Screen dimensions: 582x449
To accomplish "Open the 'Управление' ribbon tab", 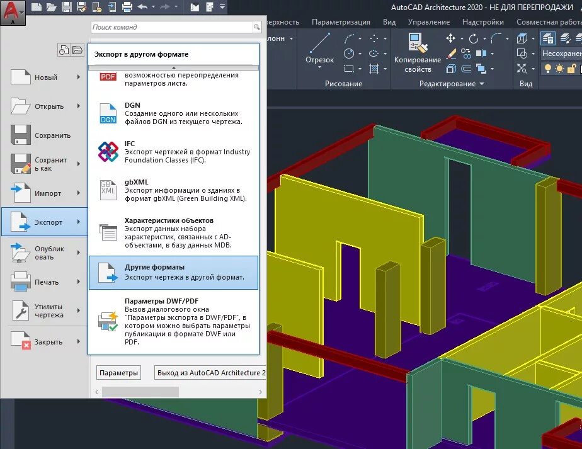I will pos(429,22).
